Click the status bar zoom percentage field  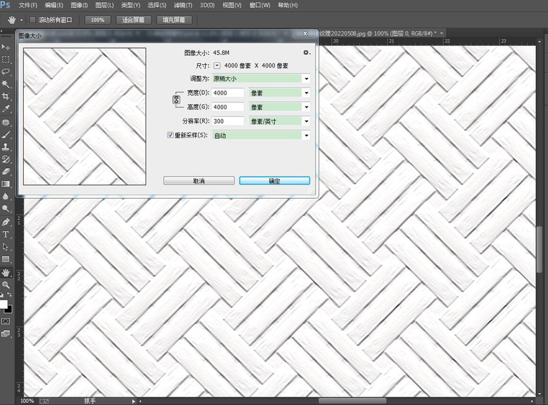[27, 401]
